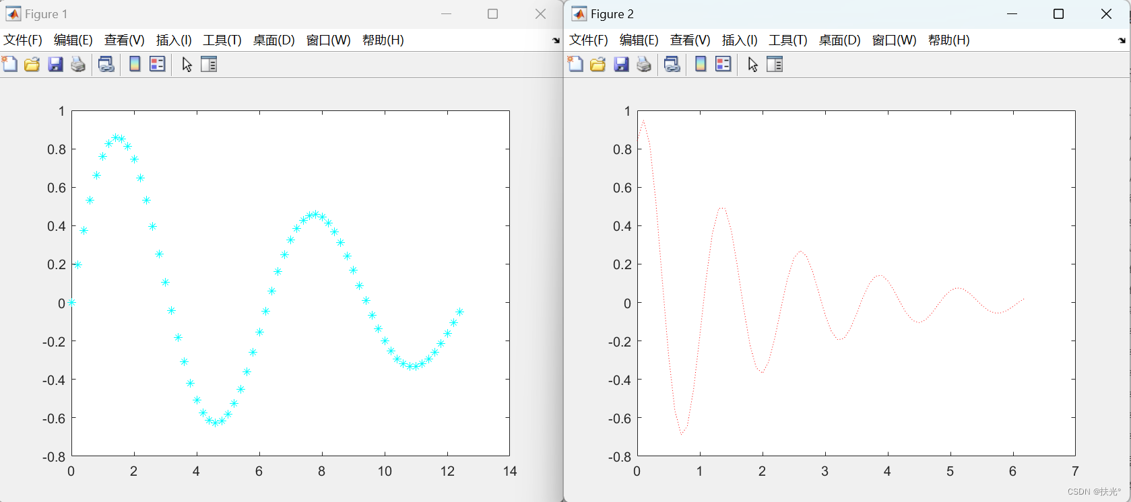Maximize the Figure 1 window

[492, 13]
